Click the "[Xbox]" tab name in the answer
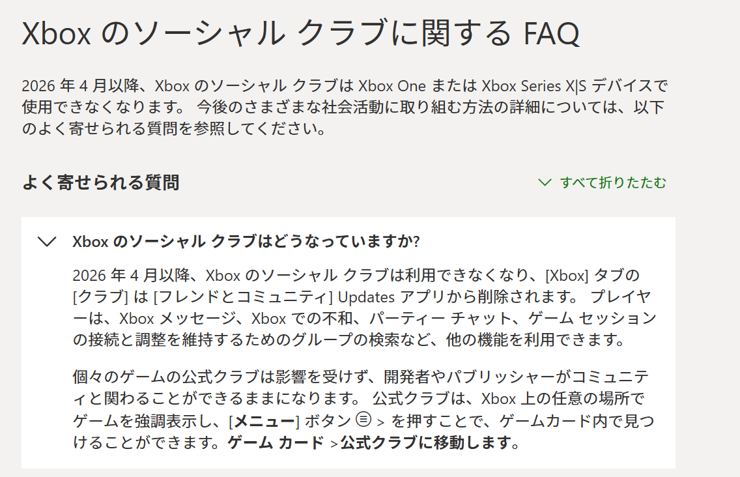 (566, 275)
